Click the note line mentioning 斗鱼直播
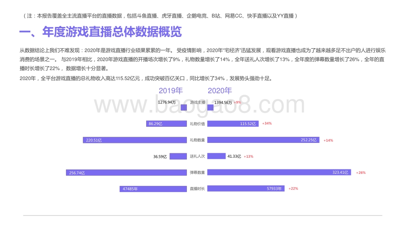 (x=160, y=16)
